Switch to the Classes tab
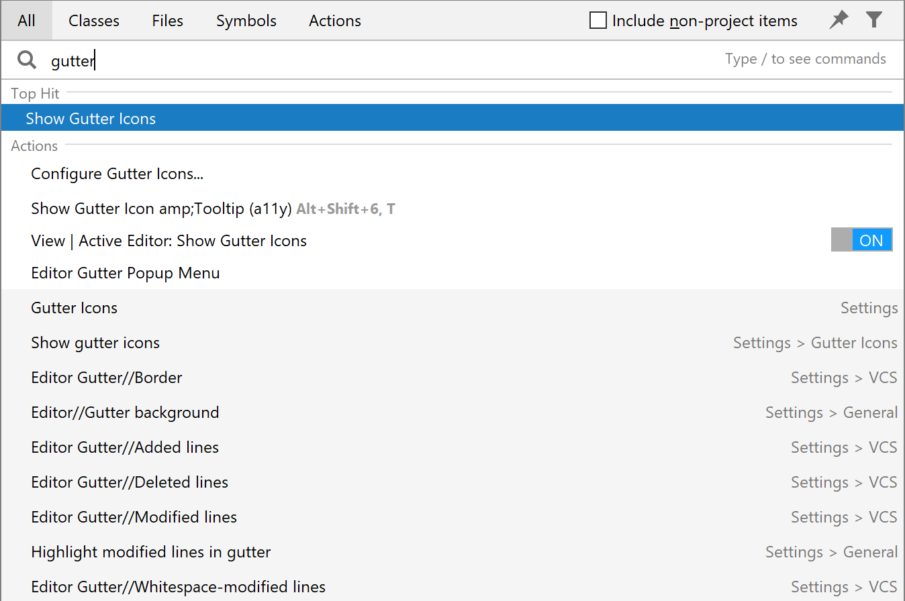 94,21
